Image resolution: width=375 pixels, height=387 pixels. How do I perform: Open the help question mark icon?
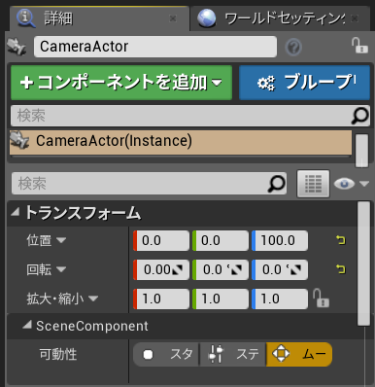pyautogui.click(x=293, y=48)
